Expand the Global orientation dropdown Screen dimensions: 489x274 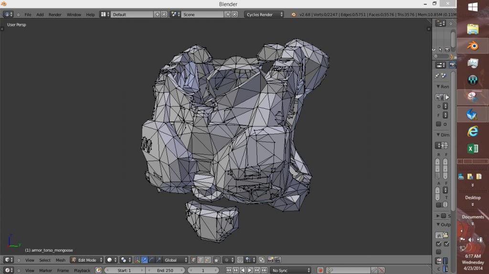pos(174,260)
